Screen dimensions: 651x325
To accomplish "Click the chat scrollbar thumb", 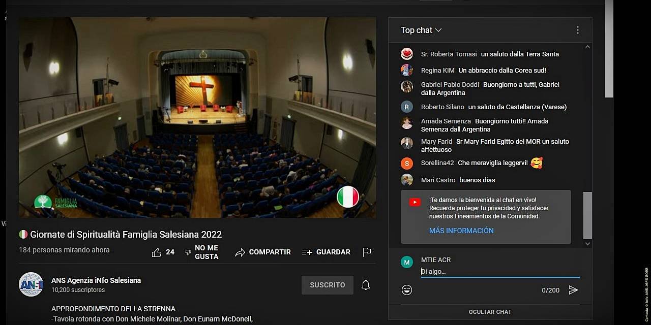I will pos(587,215).
